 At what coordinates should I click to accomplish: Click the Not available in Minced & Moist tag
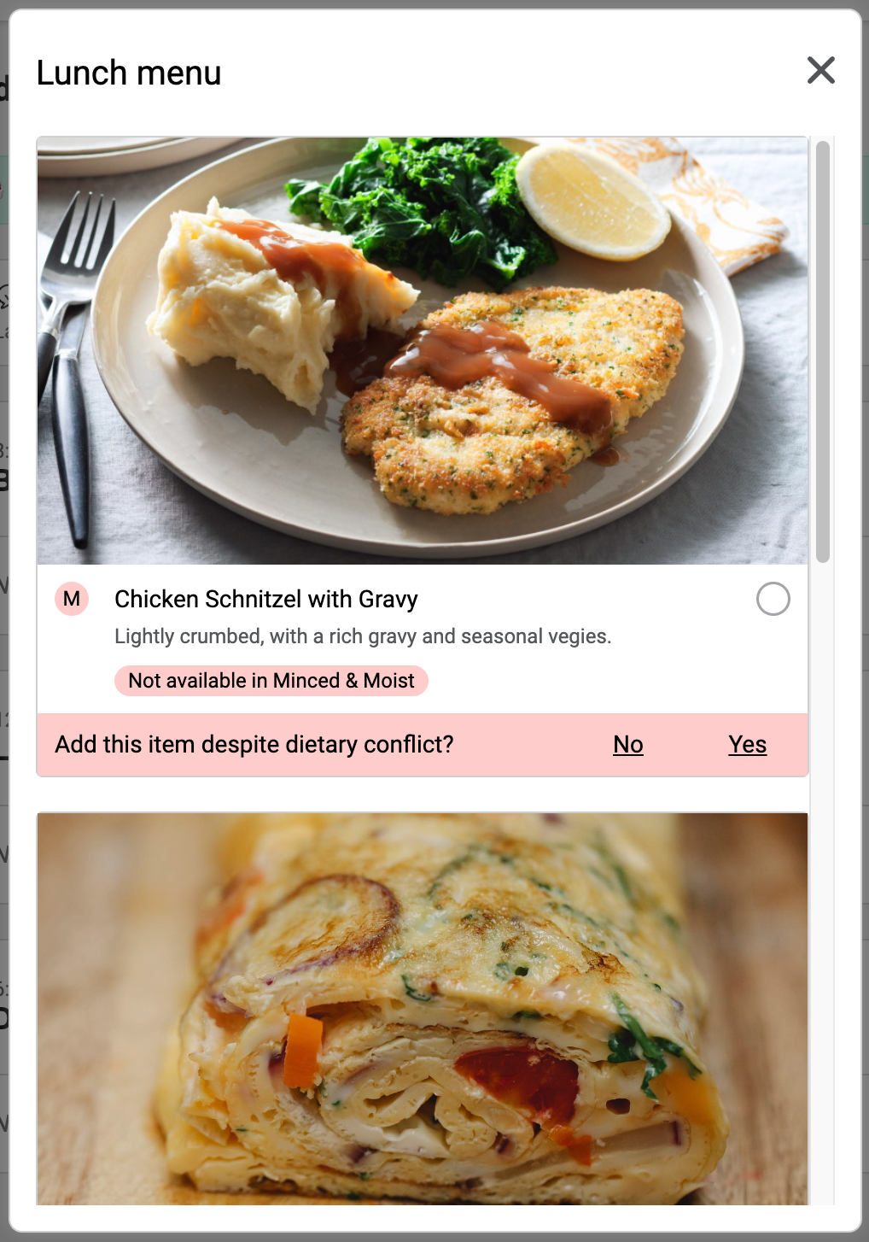(x=271, y=681)
